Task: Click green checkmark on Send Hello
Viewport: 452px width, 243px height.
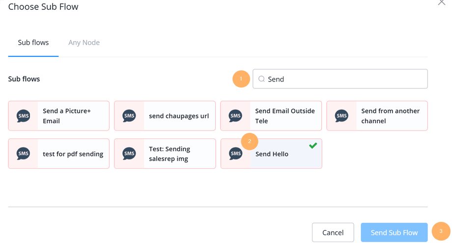Action: 313,145
